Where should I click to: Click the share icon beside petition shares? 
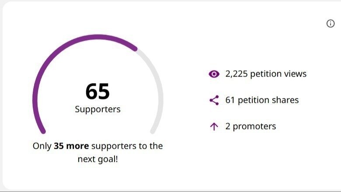click(214, 100)
